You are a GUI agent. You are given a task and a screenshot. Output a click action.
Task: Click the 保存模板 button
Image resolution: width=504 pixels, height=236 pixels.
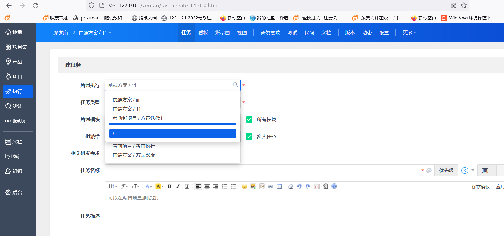click(x=480, y=186)
